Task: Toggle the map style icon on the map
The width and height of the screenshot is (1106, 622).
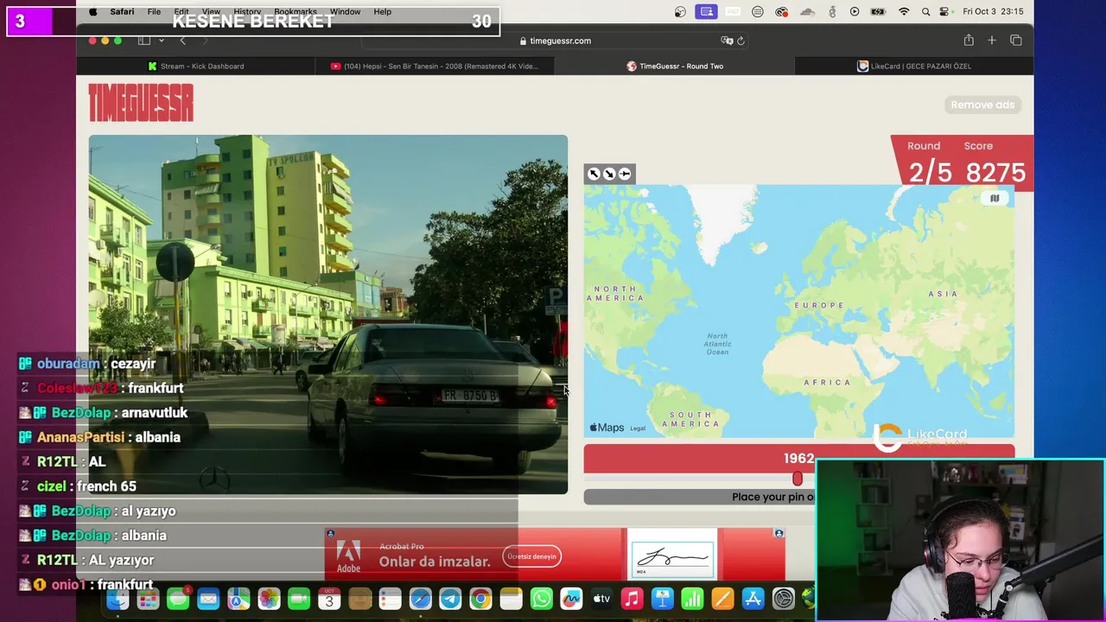Action: click(995, 199)
